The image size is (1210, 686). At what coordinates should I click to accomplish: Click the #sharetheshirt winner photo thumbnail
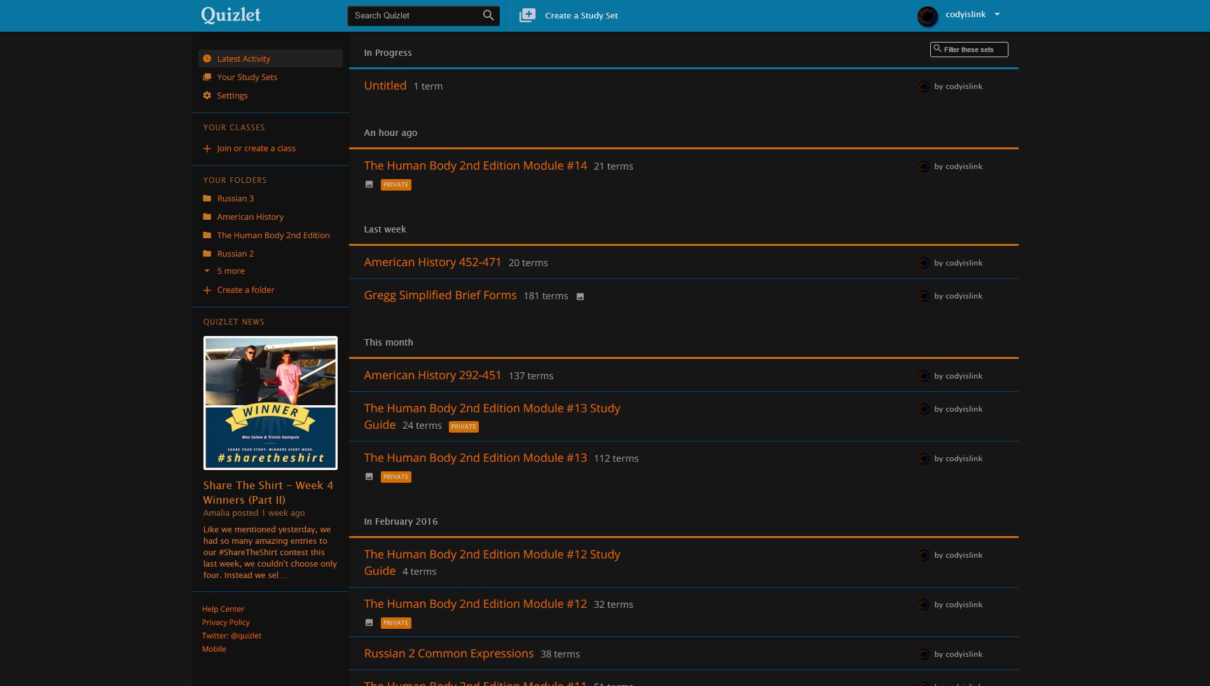tap(270, 403)
